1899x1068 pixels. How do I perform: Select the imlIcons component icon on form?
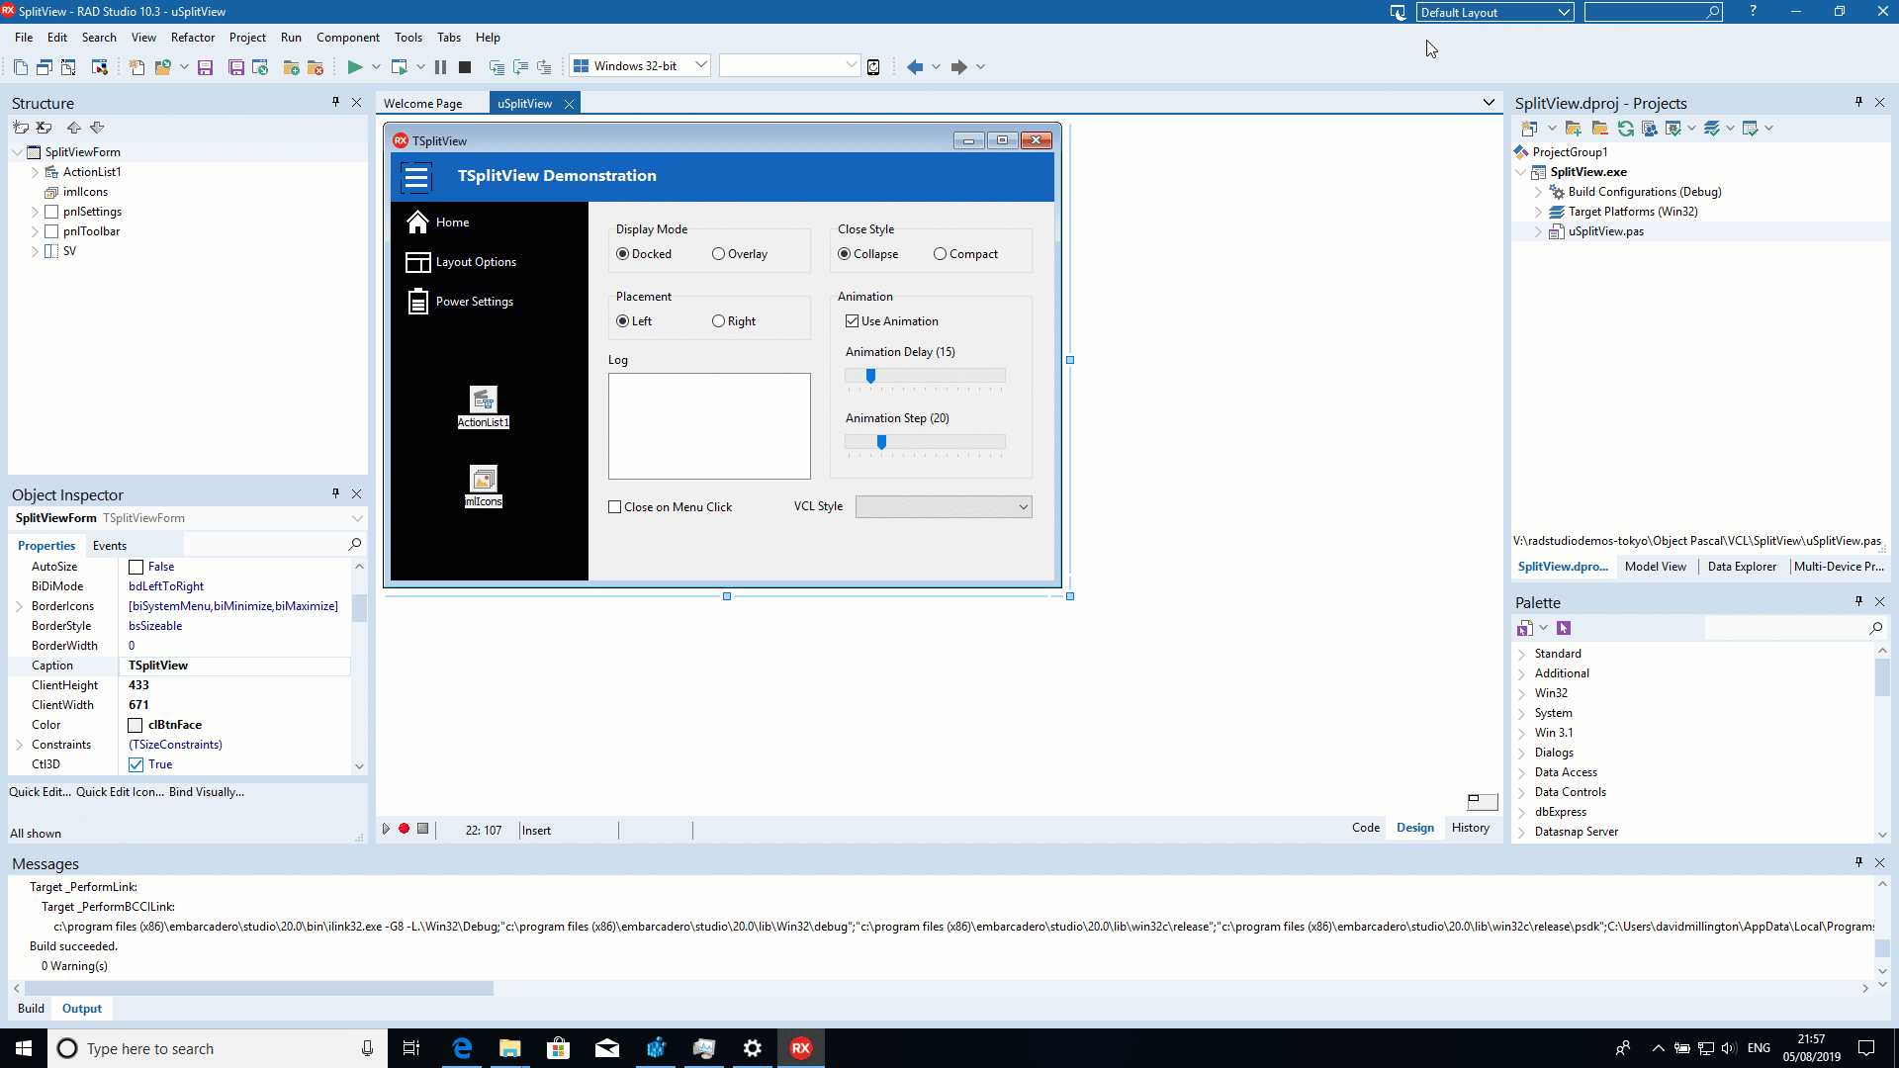(483, 479)
